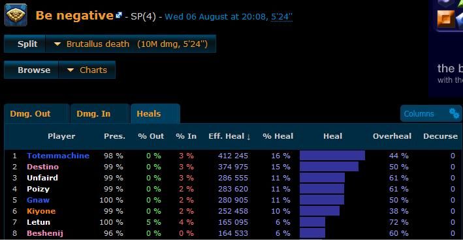Click the 252 458 effective heal value
The height and width of the screenshot is (241, 463).
[233, 211]
